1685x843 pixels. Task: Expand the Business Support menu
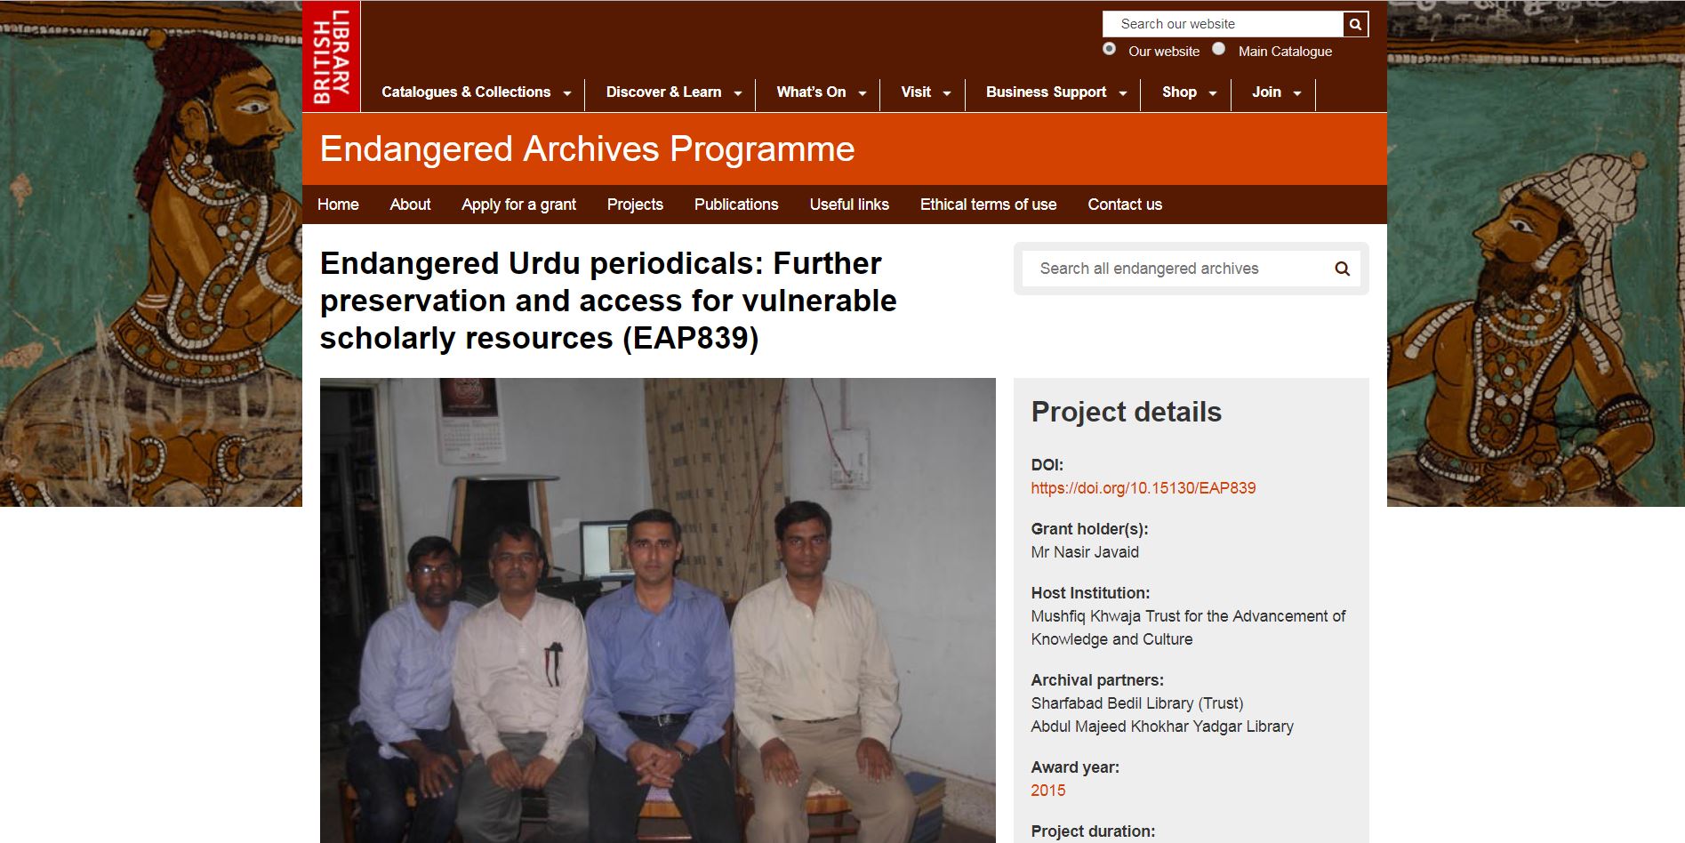(1056, 92)
